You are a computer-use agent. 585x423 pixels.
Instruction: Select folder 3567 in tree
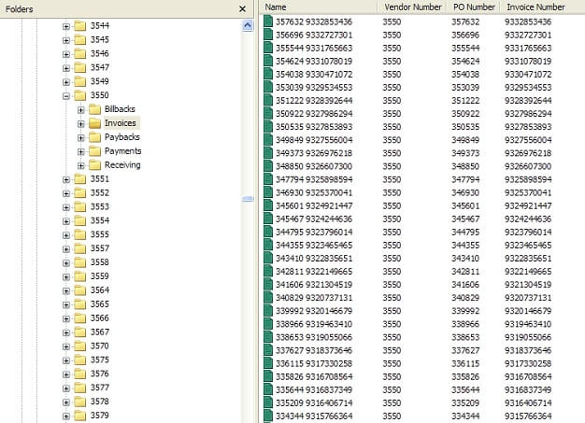[x=100, y=332]
